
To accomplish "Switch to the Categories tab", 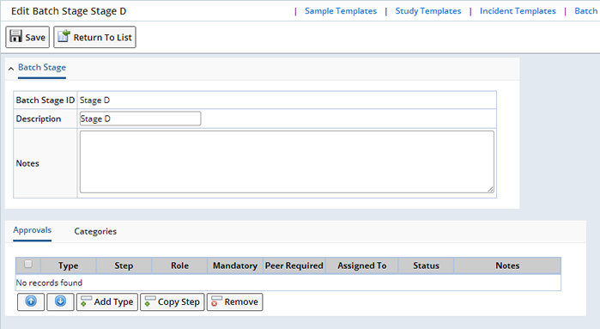I will pos(95,231).
